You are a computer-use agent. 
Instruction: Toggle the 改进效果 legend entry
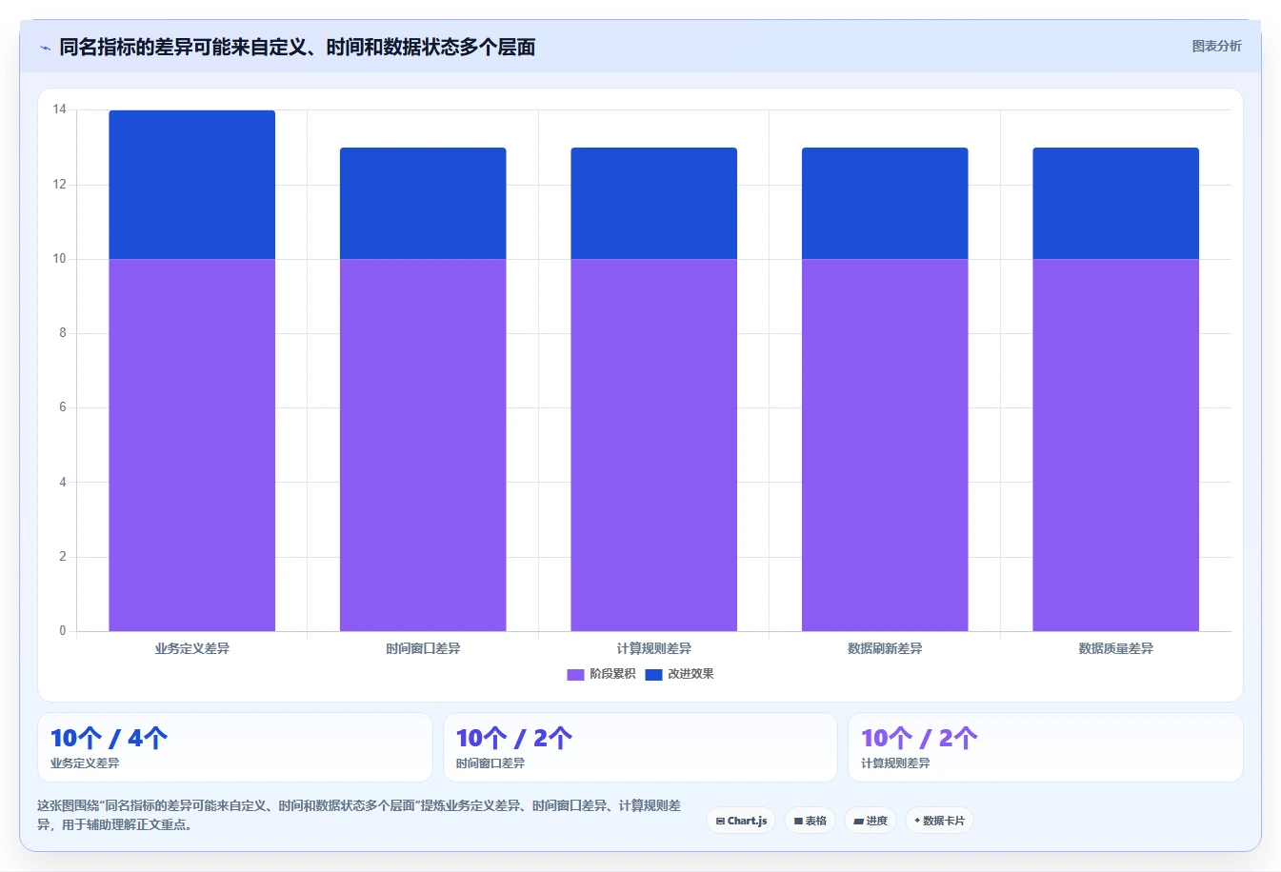679,674
